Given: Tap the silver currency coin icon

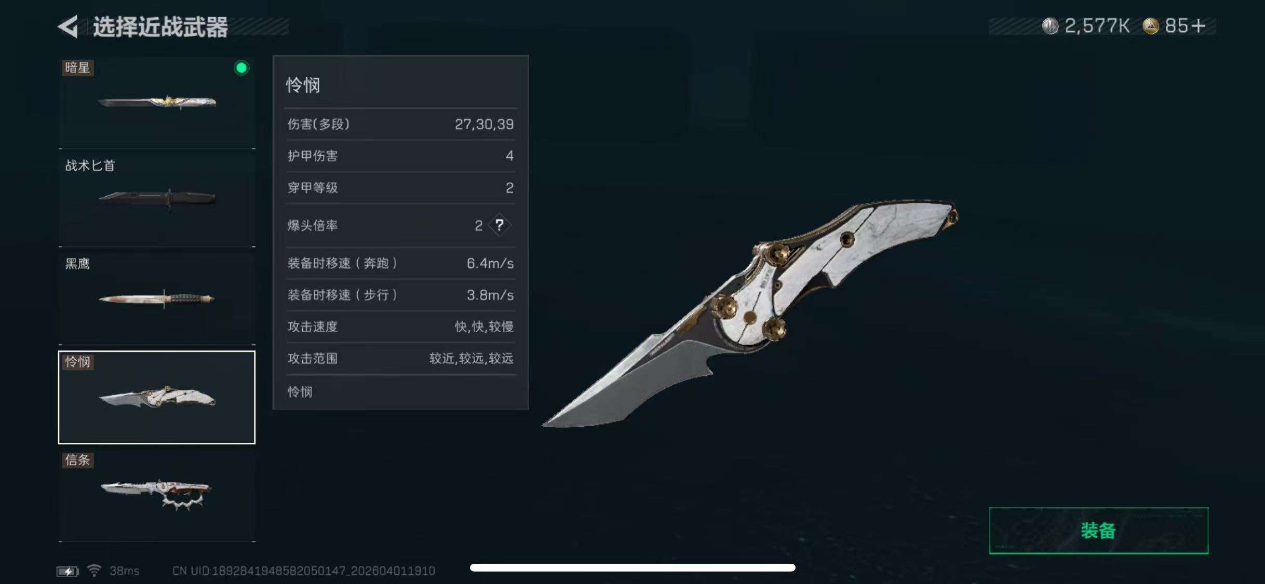Looking at the screenshot, I should [1050, 26].
